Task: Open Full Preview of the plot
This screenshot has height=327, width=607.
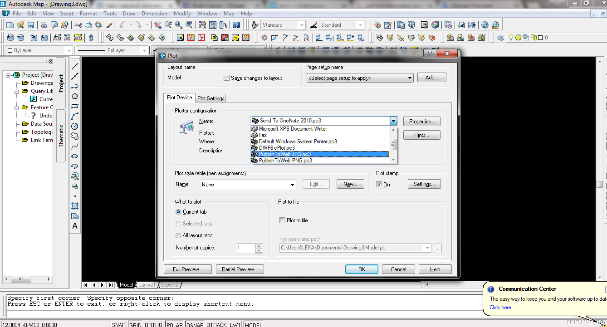Action: (x=188, y=269)
